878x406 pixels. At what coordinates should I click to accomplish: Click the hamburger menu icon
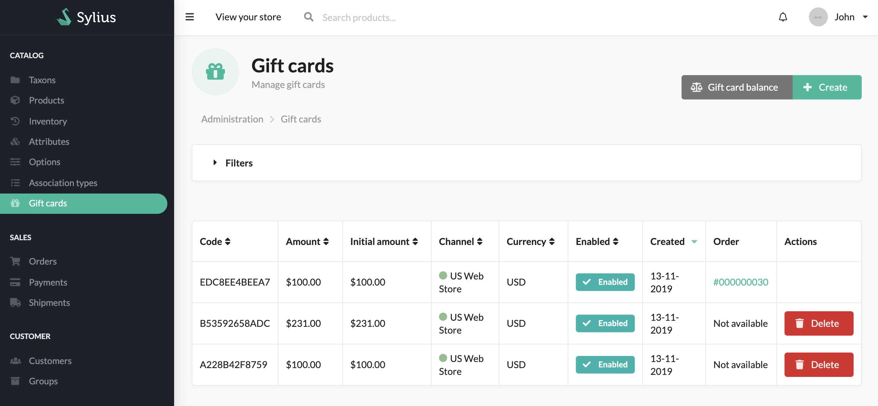pos(190,17)
